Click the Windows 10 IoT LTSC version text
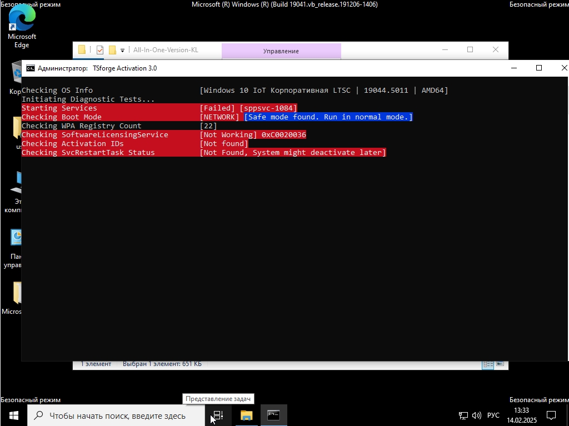 [x=324, y=91]
